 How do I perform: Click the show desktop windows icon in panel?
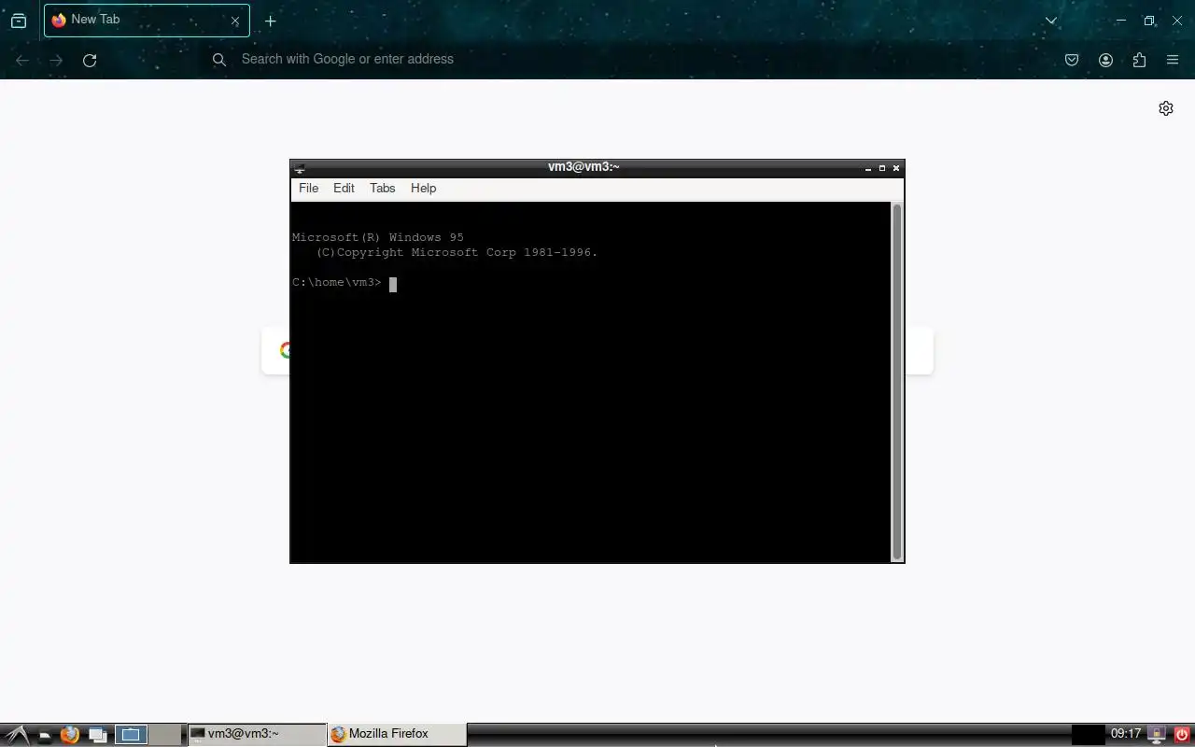(97, 735)
